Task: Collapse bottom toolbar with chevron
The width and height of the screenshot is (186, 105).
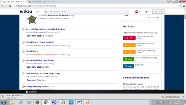Action: [182, 92]
